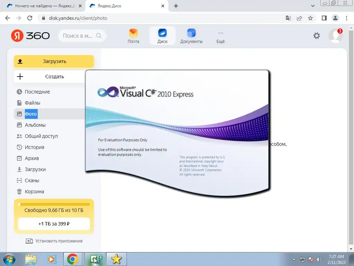Image resolution: width=354 pixels, height=266 pixels.
Task: Click the page vertical scrollbar
Action: 351,138
